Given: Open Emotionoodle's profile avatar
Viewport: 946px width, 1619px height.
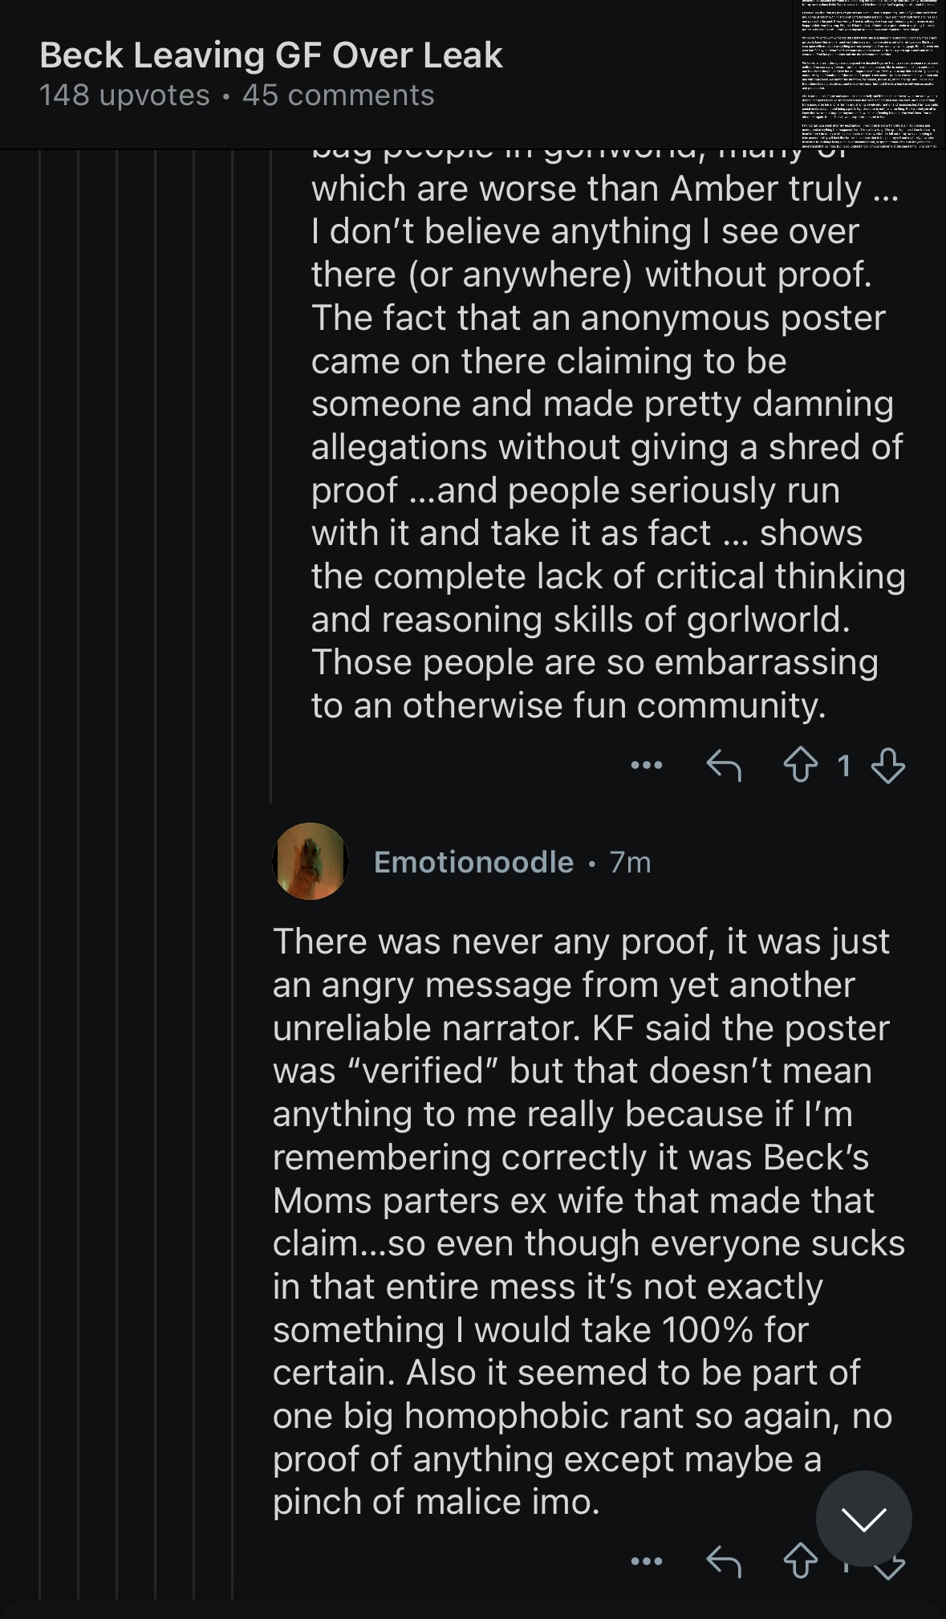Looking at the screenshot, I should click(x=311, y=861).
